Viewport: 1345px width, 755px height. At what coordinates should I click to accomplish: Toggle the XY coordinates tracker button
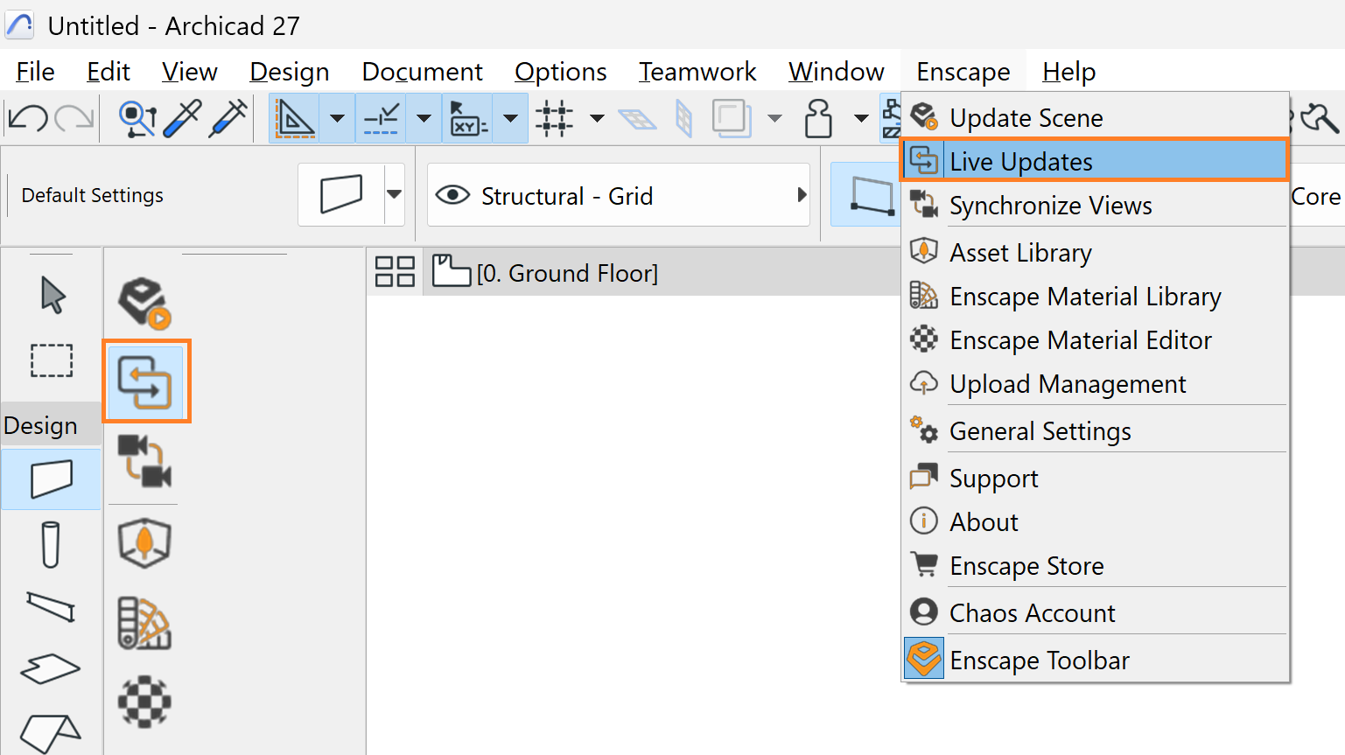(x=468, y=118)
